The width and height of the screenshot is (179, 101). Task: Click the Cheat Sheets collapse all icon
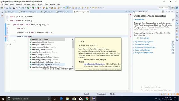click(163, 12)
